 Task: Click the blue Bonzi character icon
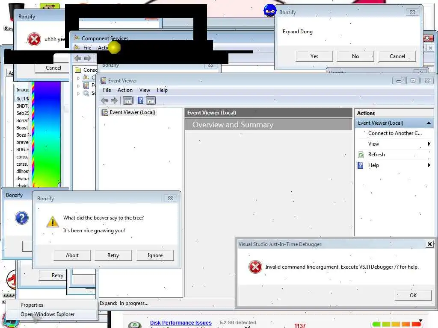click(269, 11)
